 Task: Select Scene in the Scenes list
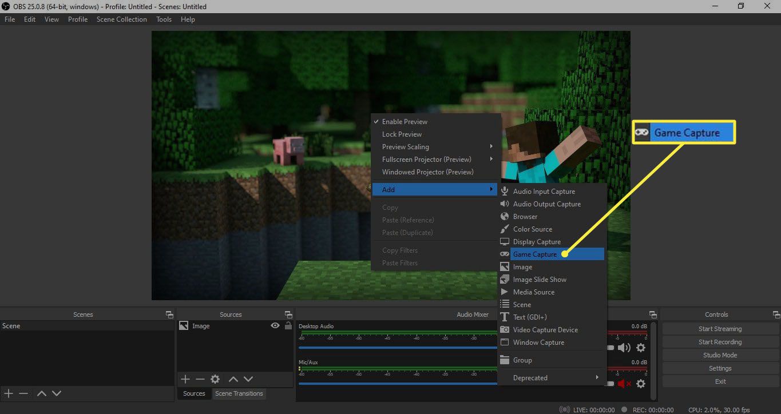tap(86, 326)
